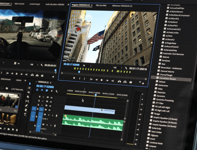
Task: Select the Ripple Edit tool
Action: point(29,92)
